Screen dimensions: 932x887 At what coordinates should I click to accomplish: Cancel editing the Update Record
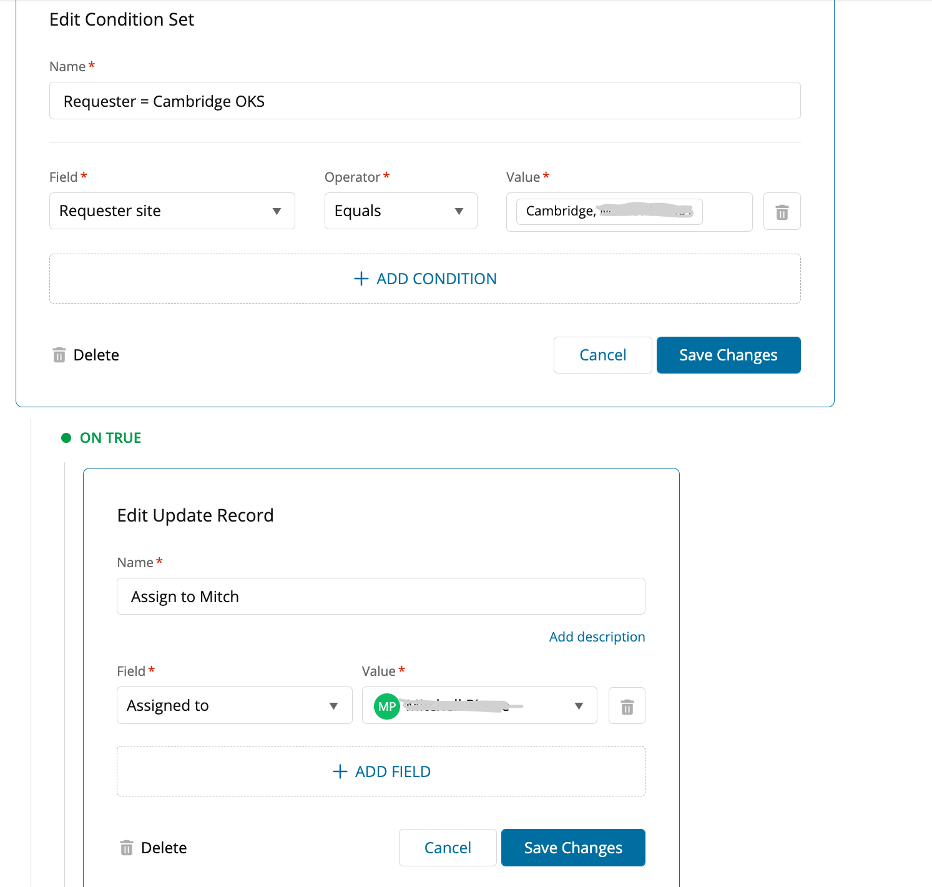click(x=448, y=848)
